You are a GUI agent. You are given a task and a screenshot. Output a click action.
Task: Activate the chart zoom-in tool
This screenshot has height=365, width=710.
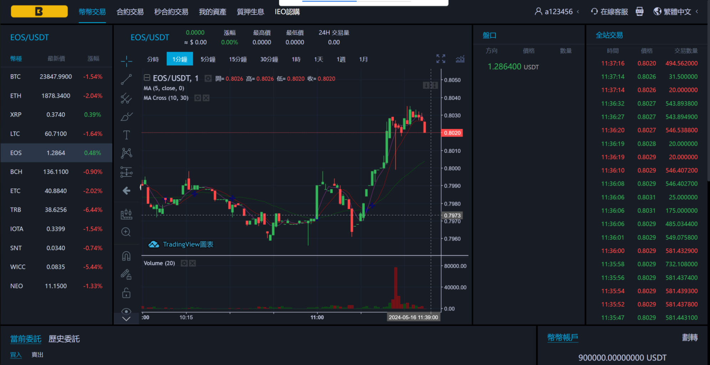[x=126, y=232]
